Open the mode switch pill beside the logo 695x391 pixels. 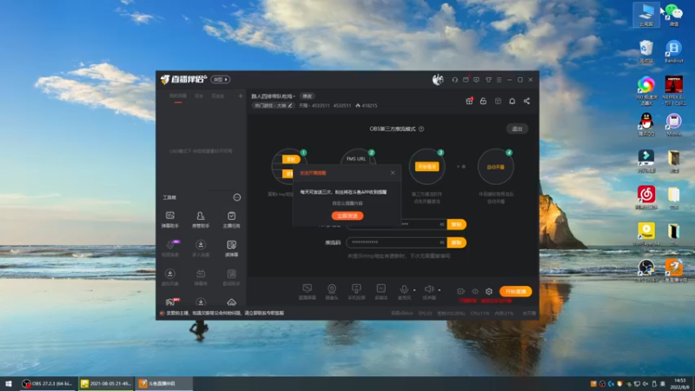pos(221,79)
